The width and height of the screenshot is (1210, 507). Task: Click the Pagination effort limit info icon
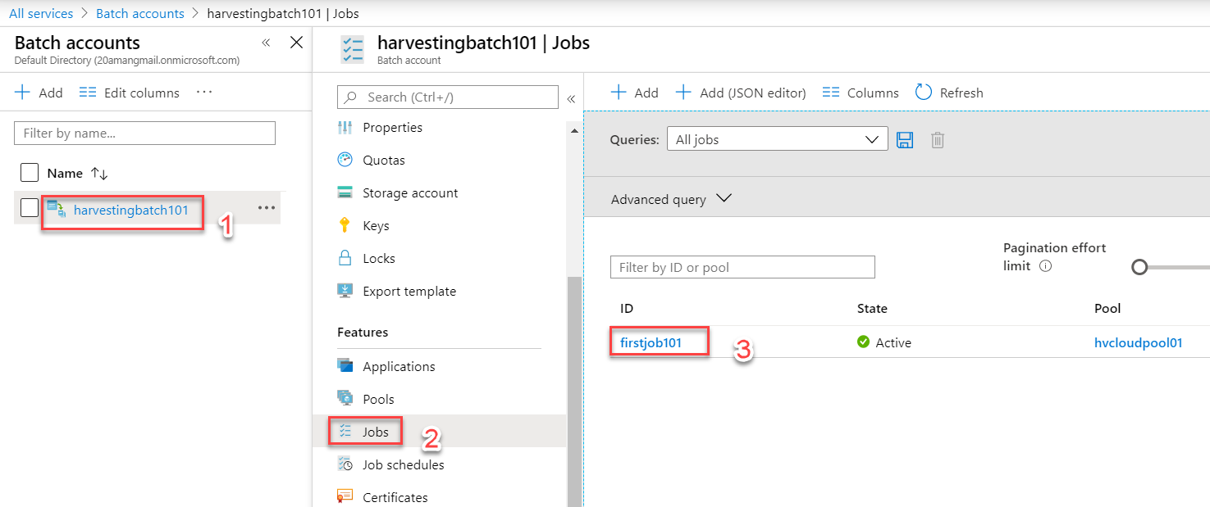click(1045, 266)
